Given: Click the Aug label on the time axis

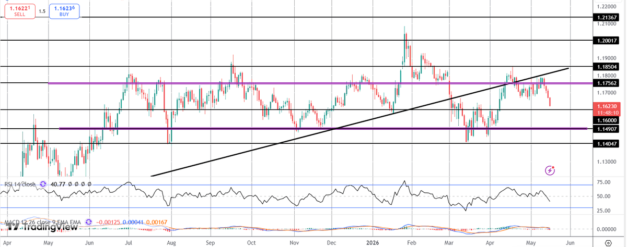Looking at the screenshot, I should coord(171,243).
